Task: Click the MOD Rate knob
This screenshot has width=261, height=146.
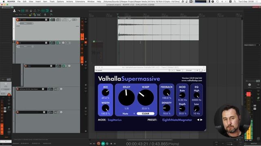Action: [182, 95]
